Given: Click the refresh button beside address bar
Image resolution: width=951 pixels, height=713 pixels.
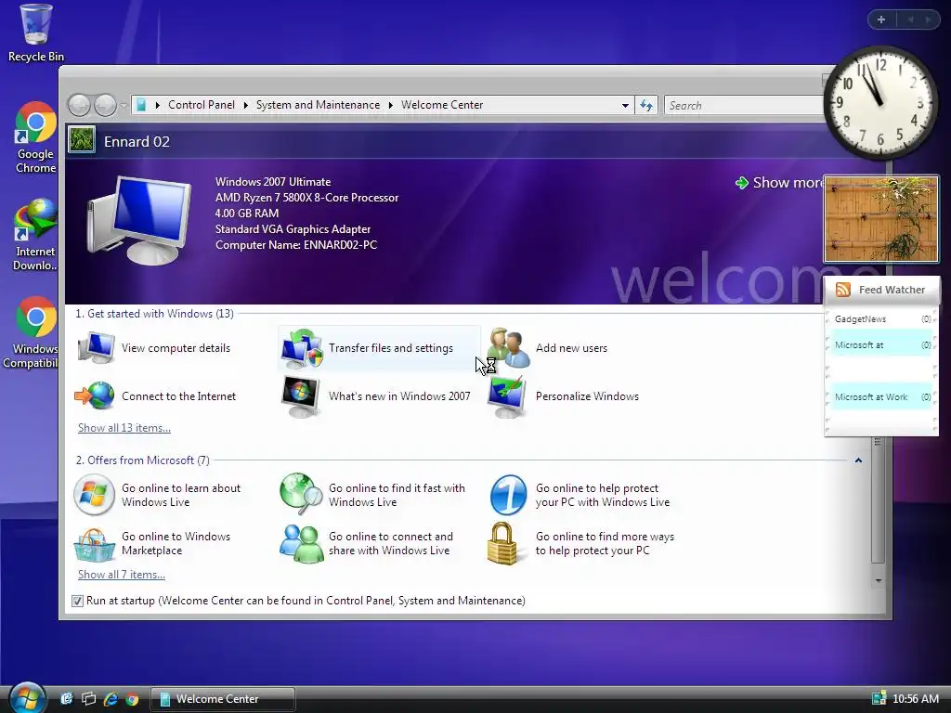Looking at the screenshot, I should [x=646, y=106].
